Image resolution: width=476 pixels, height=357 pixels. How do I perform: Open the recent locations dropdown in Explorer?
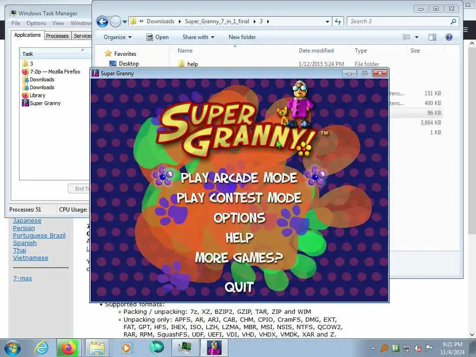point(125,21)
